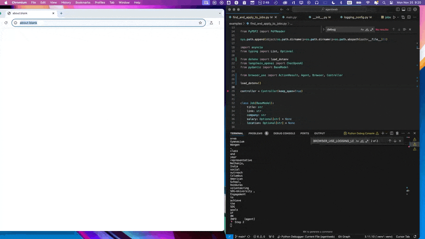Screen dimensions: 425x239
Task: Open editor more actions ellipsis
Action: click(415, 17)
